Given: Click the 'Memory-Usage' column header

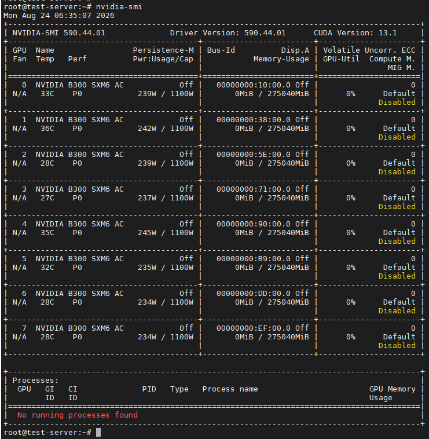Looking at the screenshot, I should [x=281, y=59].
